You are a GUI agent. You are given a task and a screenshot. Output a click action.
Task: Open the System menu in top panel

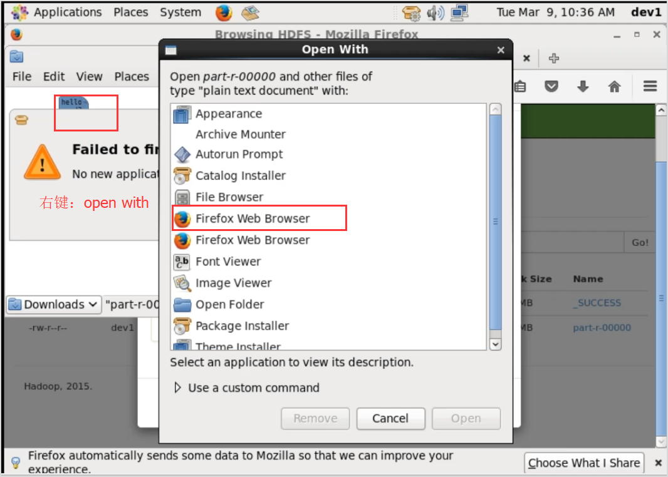180,13
